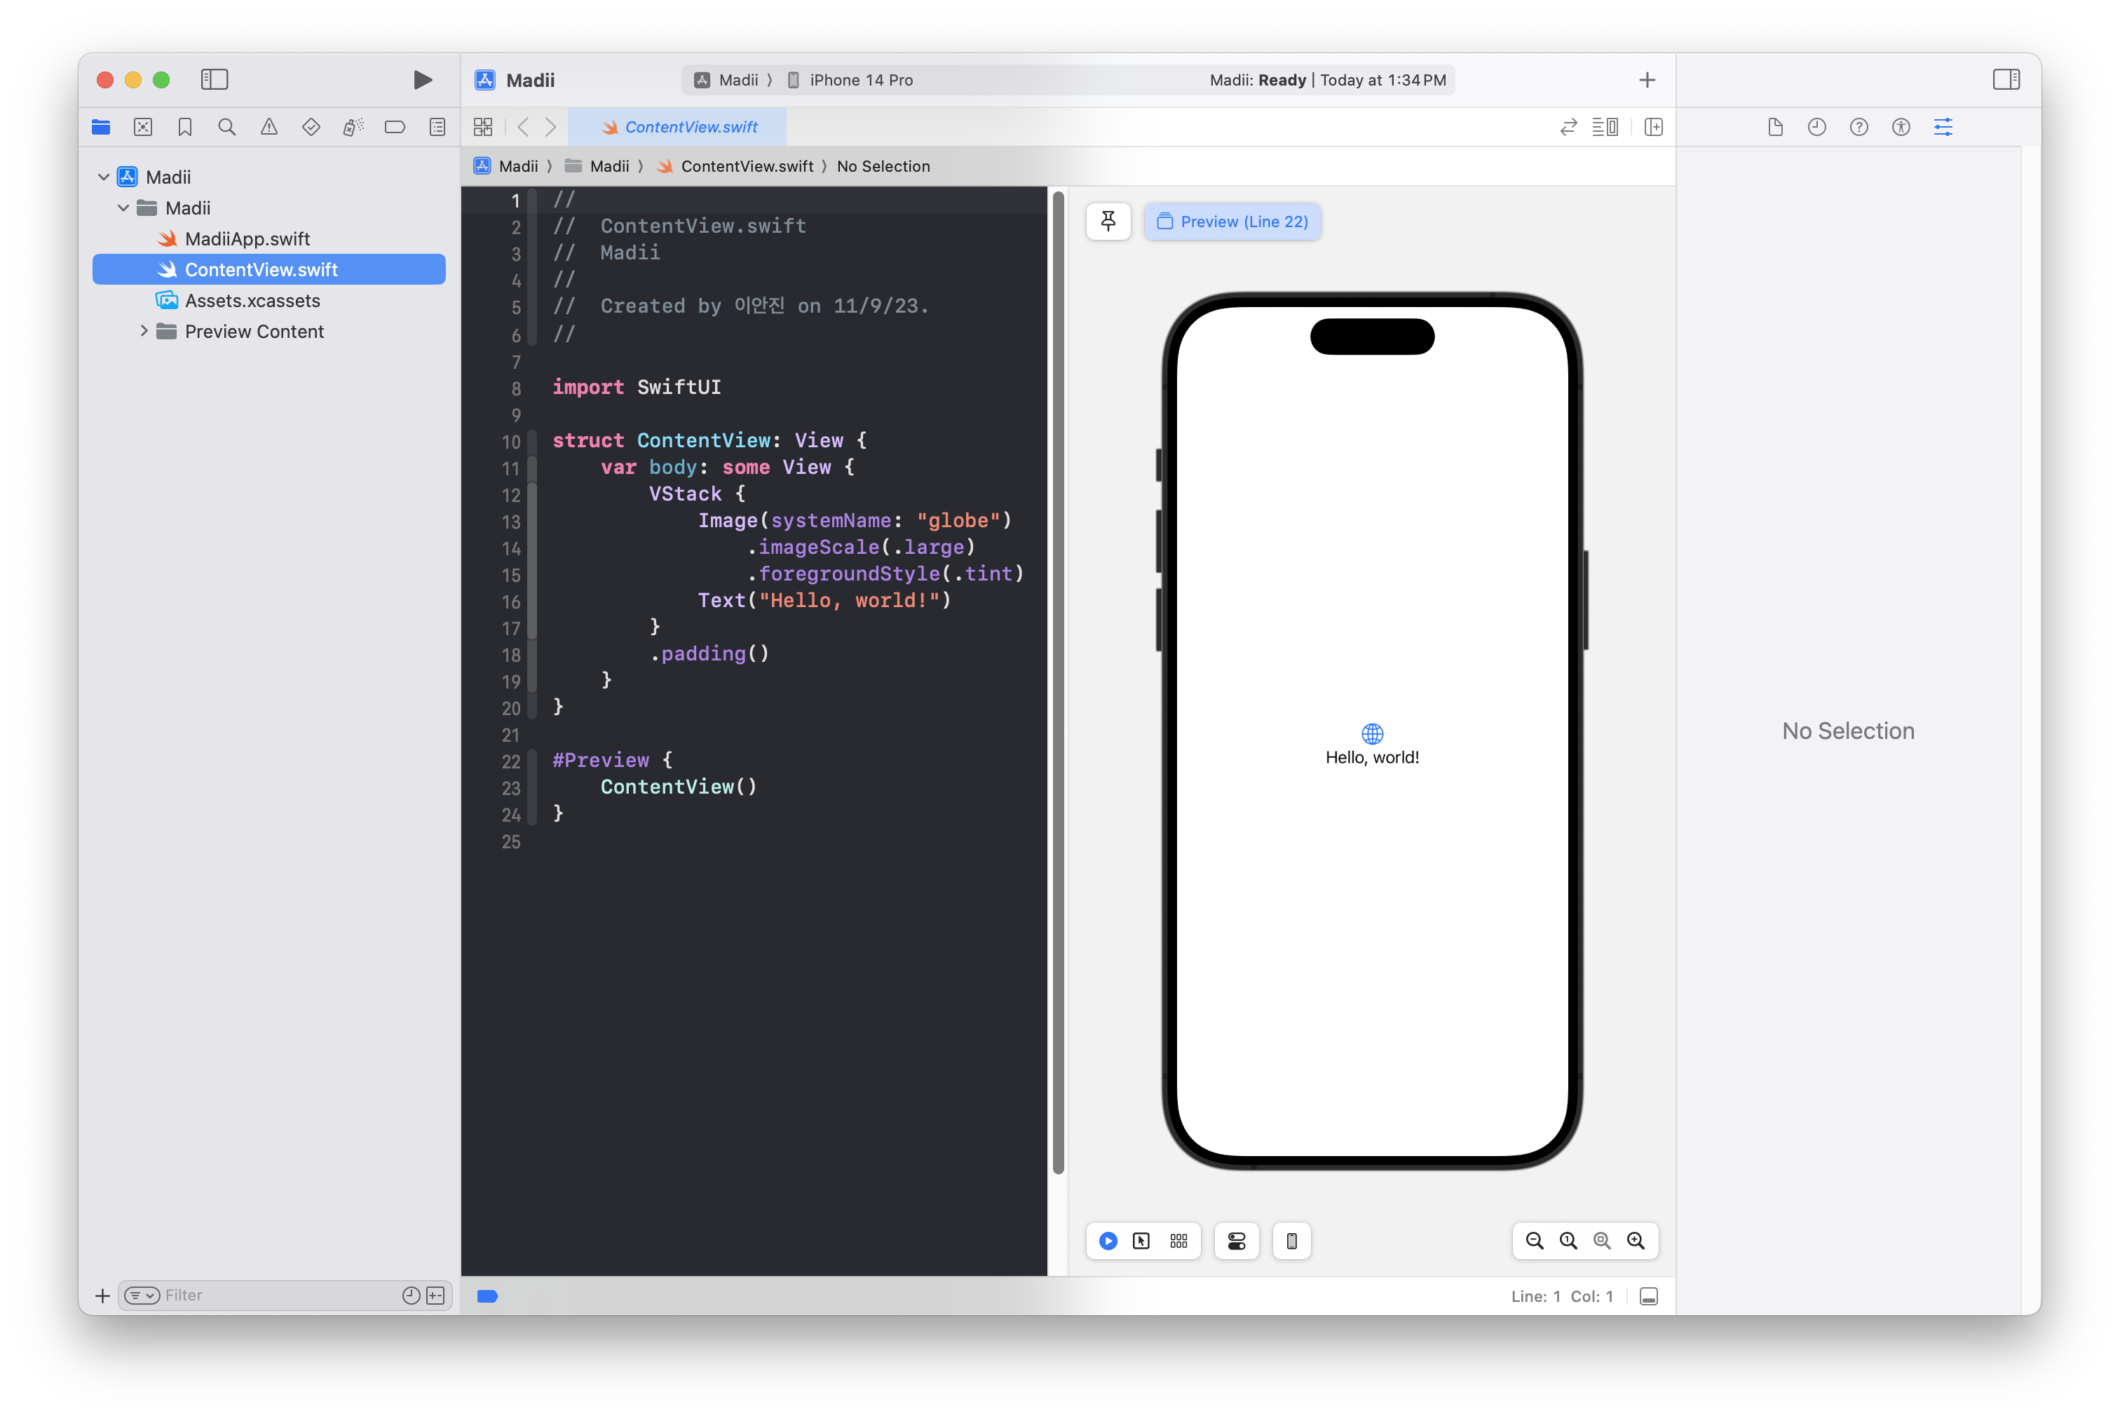Click the editor vertical scrollbar
Image resolution: width=2120 pixels, height=1419 pixels.
click(1058, 684)
